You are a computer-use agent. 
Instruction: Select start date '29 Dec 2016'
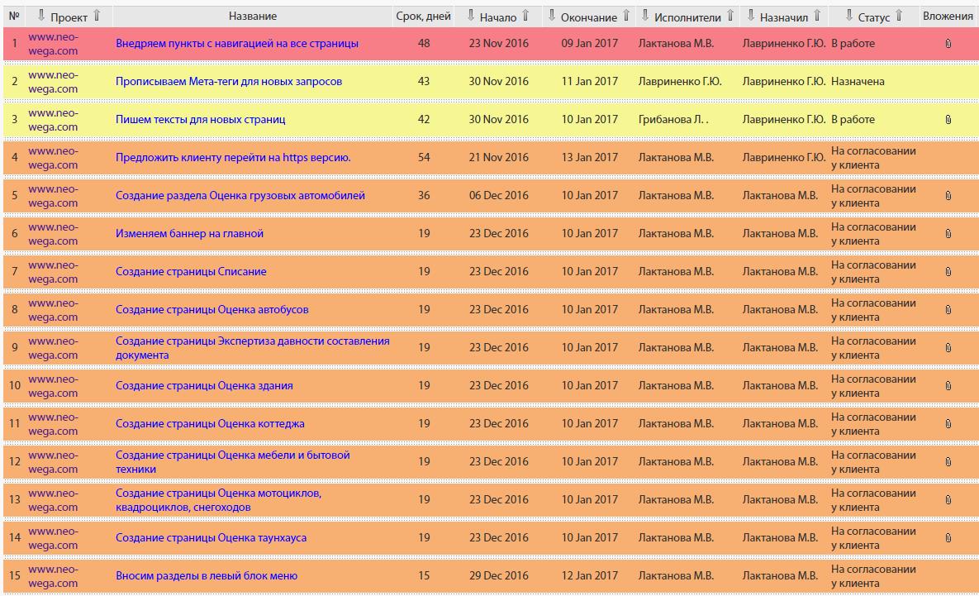tap(499, 576)
